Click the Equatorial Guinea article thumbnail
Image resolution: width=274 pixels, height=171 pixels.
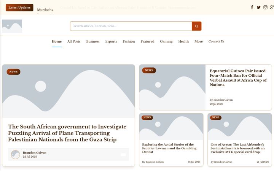[x=172, y=87]
